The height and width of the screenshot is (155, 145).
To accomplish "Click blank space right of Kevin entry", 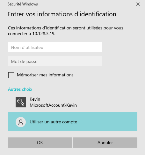I will [x=106, y=102].
